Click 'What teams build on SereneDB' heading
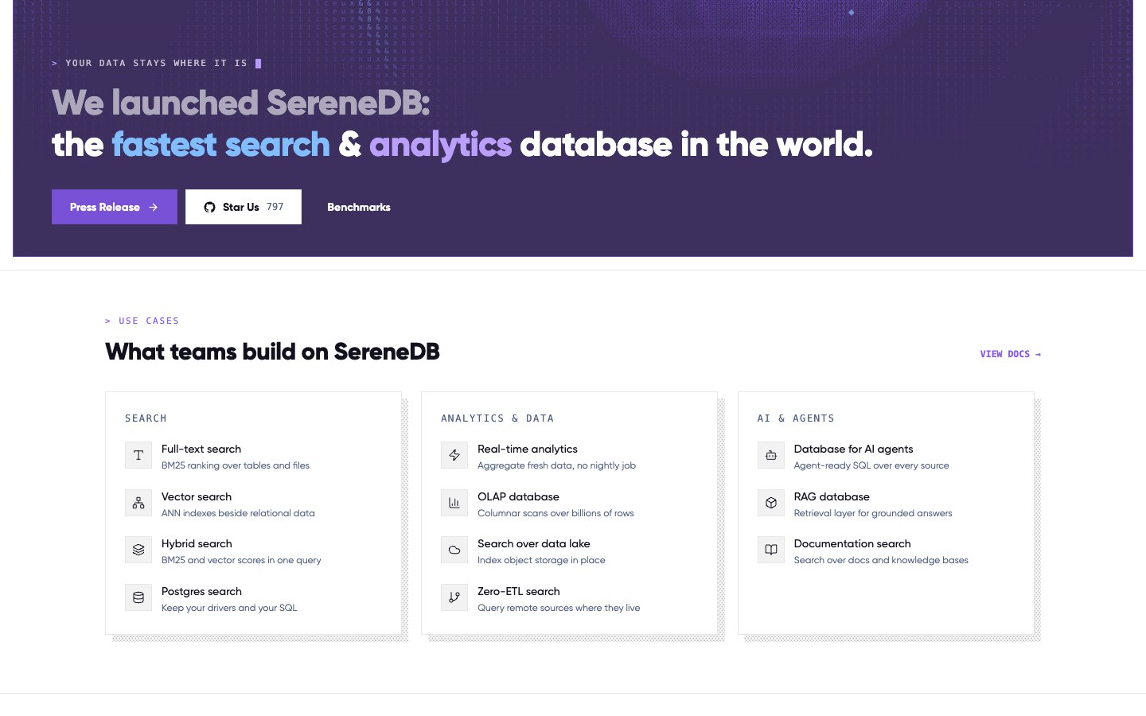This screenshot has height=716, width=1146. (x=272, y=352)
